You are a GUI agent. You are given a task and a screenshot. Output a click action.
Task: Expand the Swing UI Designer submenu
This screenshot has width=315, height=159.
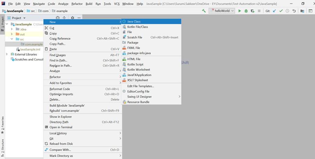[151, 97]
